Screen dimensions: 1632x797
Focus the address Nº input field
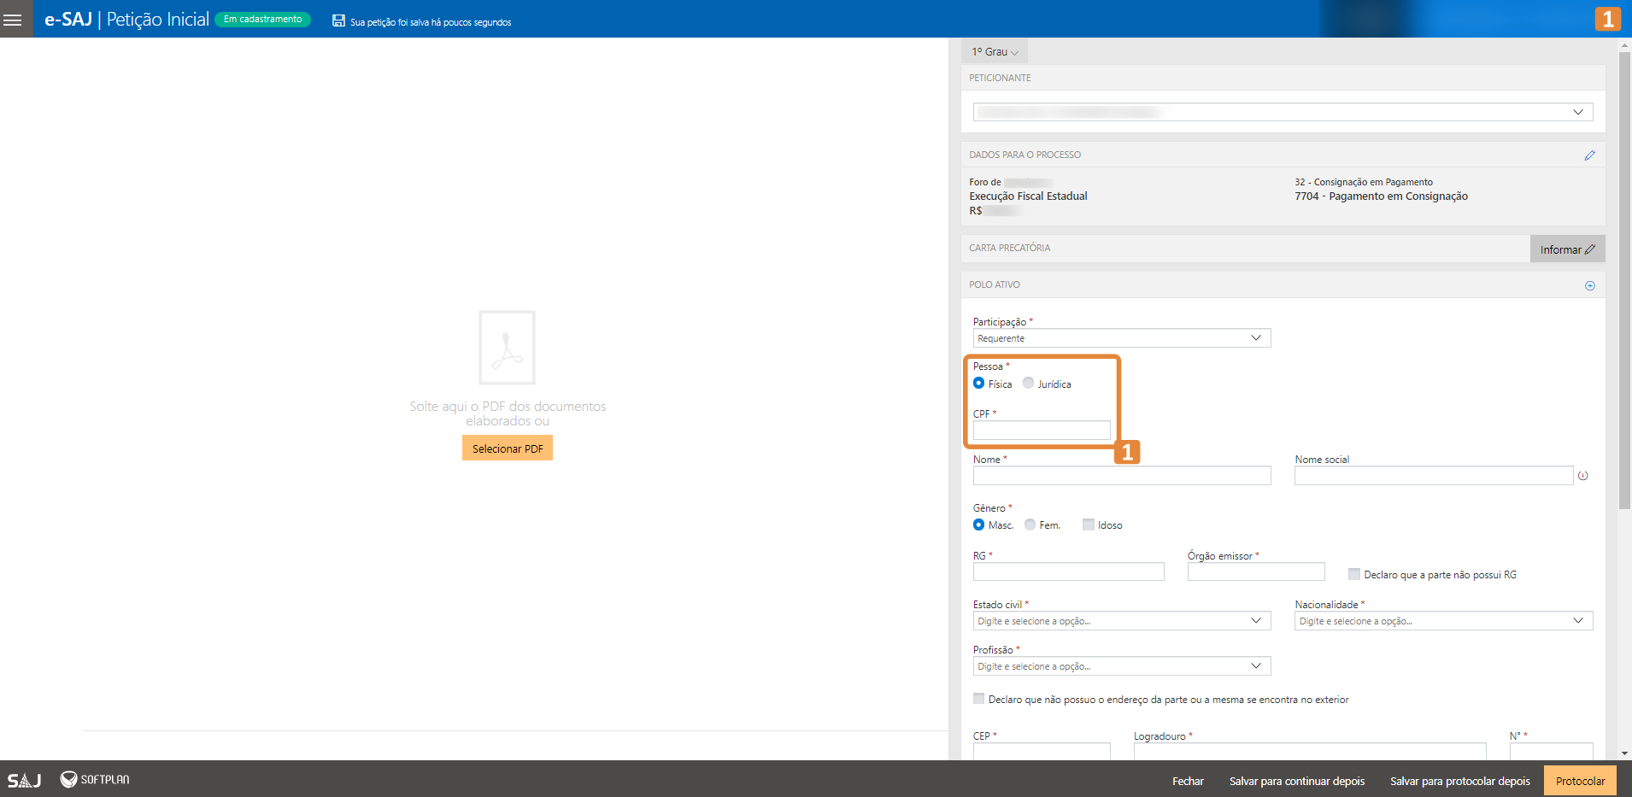tap(1551, 752)
